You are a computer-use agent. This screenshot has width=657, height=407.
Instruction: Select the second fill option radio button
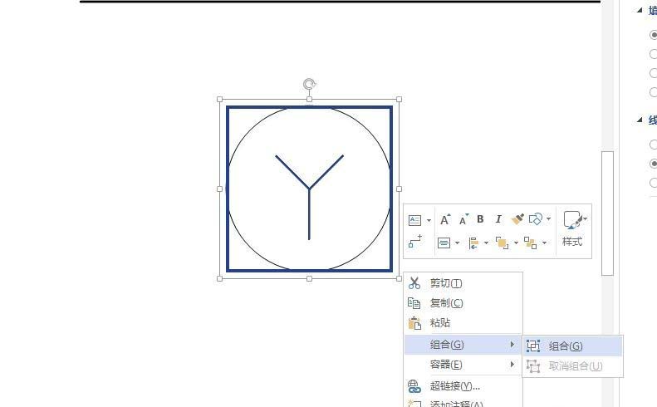[x=654, y=54]
